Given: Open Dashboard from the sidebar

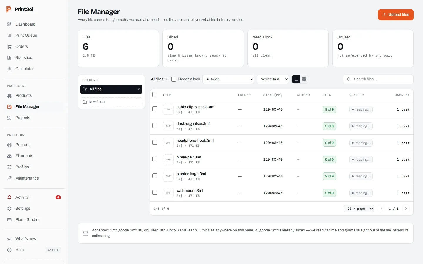Looking at the screenshot, I should tap(34, 24).
